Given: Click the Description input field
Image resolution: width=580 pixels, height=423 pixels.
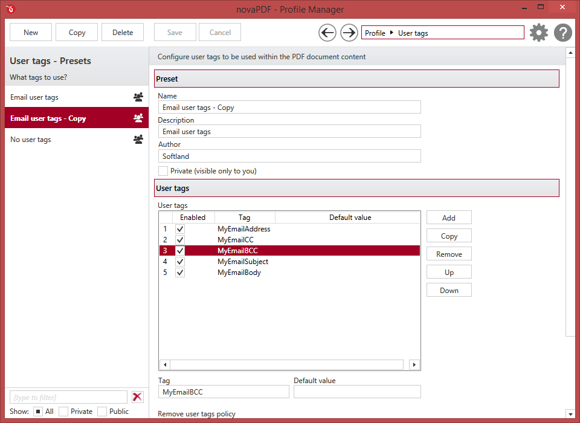Looking at the screenshot, I should (289, 131).
